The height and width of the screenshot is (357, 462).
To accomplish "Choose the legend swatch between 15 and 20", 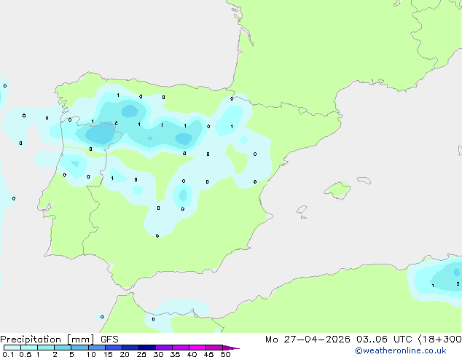I will click(114, 348).
